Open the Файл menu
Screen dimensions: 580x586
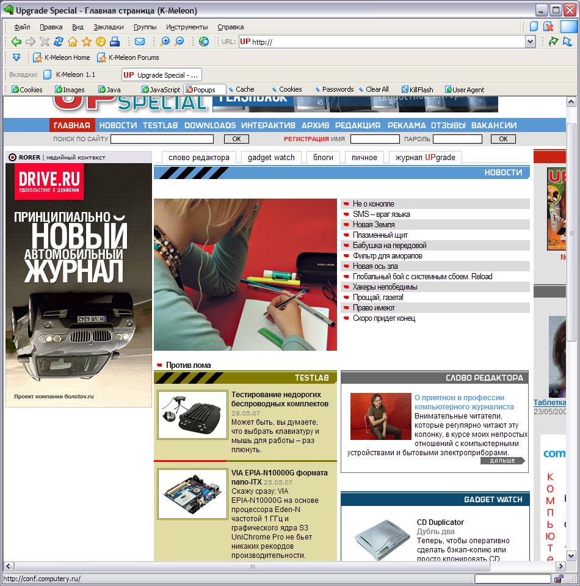[x=22, y=27]
